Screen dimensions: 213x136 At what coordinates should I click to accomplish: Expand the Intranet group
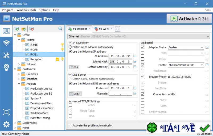coord(19,64)
